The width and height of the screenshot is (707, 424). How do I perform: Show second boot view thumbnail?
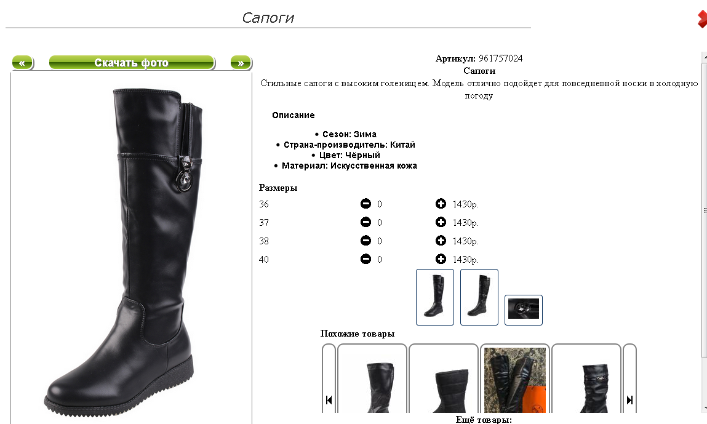[x=479, y=297]
